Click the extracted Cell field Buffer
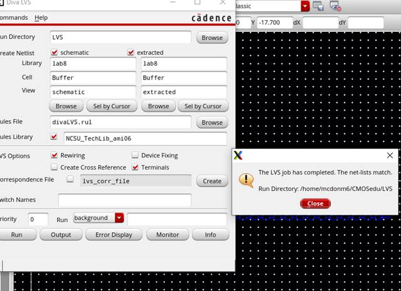401x291 pixels. 184,78
